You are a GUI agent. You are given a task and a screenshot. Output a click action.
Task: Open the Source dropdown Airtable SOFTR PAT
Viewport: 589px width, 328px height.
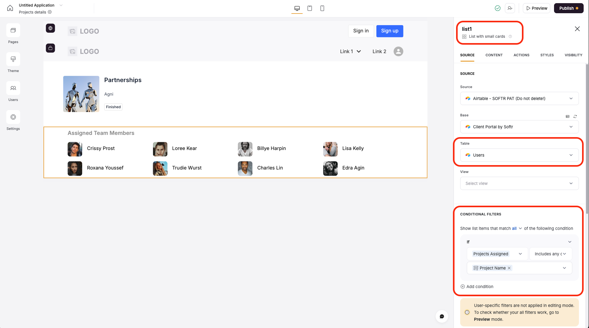click(519, 98)
